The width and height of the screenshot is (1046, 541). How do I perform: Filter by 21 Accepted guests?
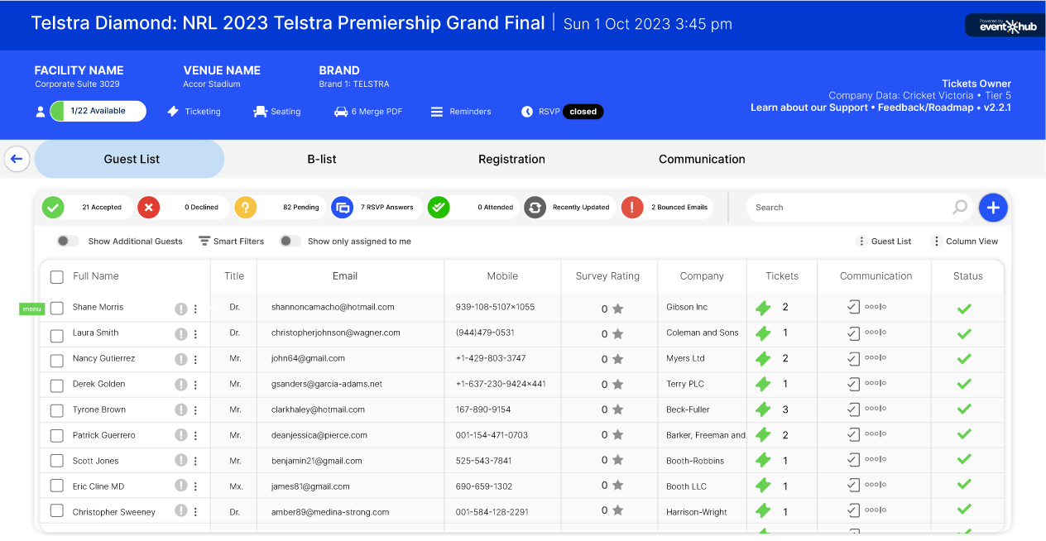86,208
